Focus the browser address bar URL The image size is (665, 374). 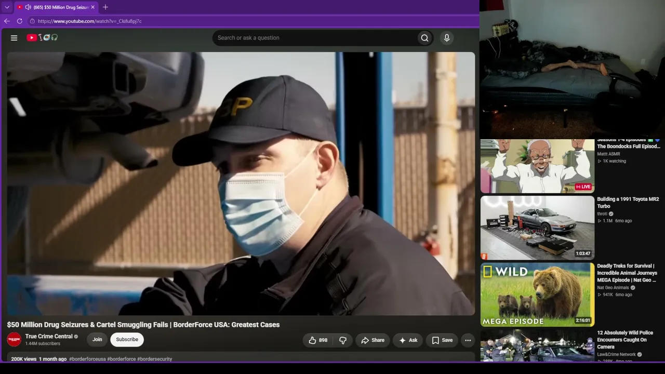pyautogui.click(x=89, y=21)
